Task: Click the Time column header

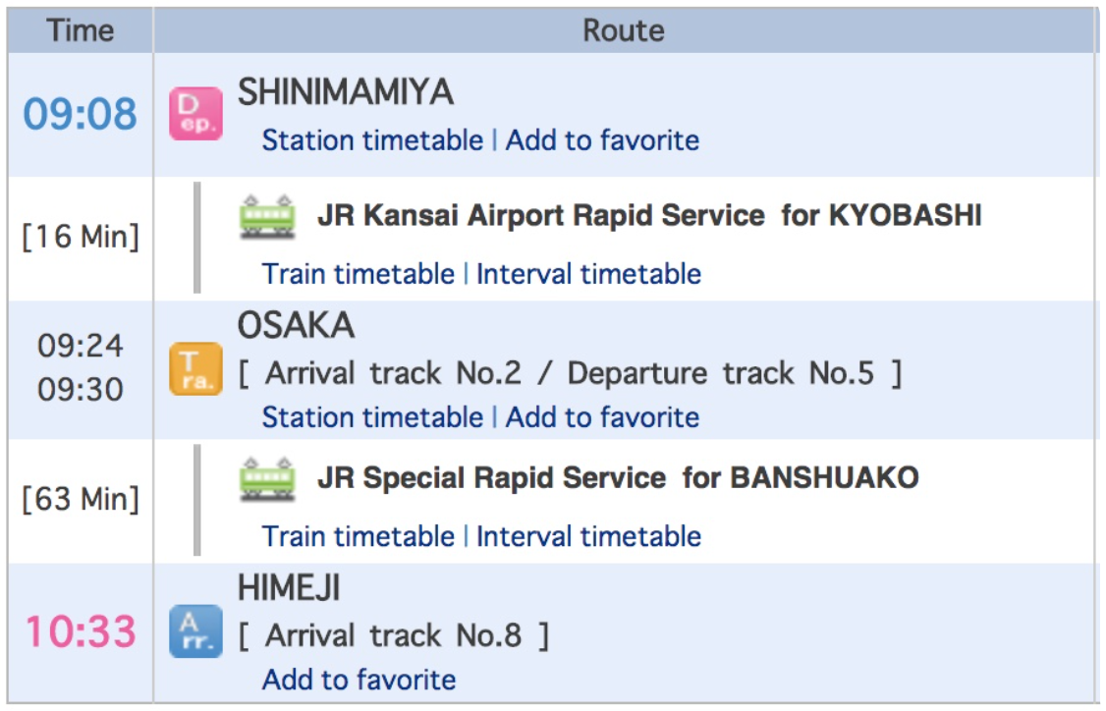Action: pos(81,30)
